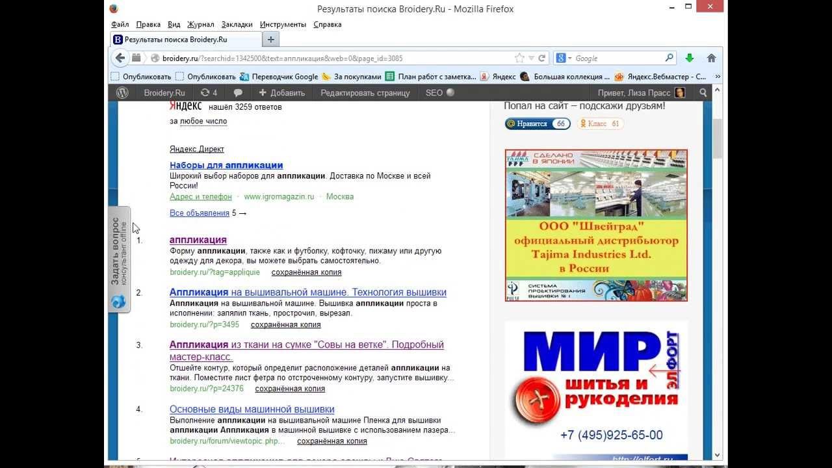The image size is (832, 468).
Task: Click Liza Prass's avatar in admin bar
Action: tap(680, 93)
